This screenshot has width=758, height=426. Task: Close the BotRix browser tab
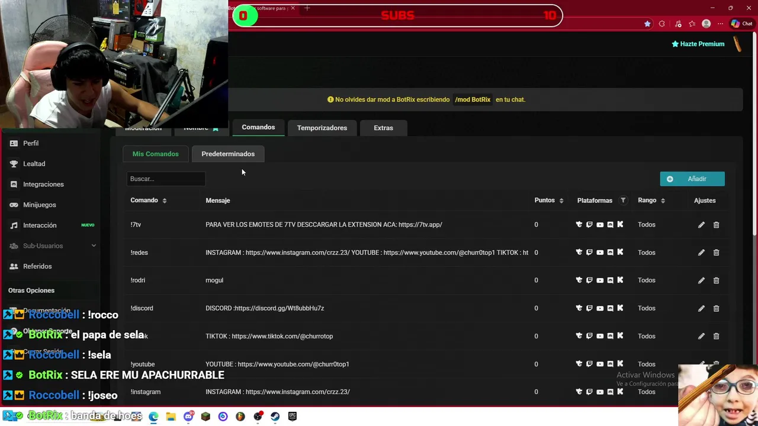pyautogui.click(x=293, y=8)
